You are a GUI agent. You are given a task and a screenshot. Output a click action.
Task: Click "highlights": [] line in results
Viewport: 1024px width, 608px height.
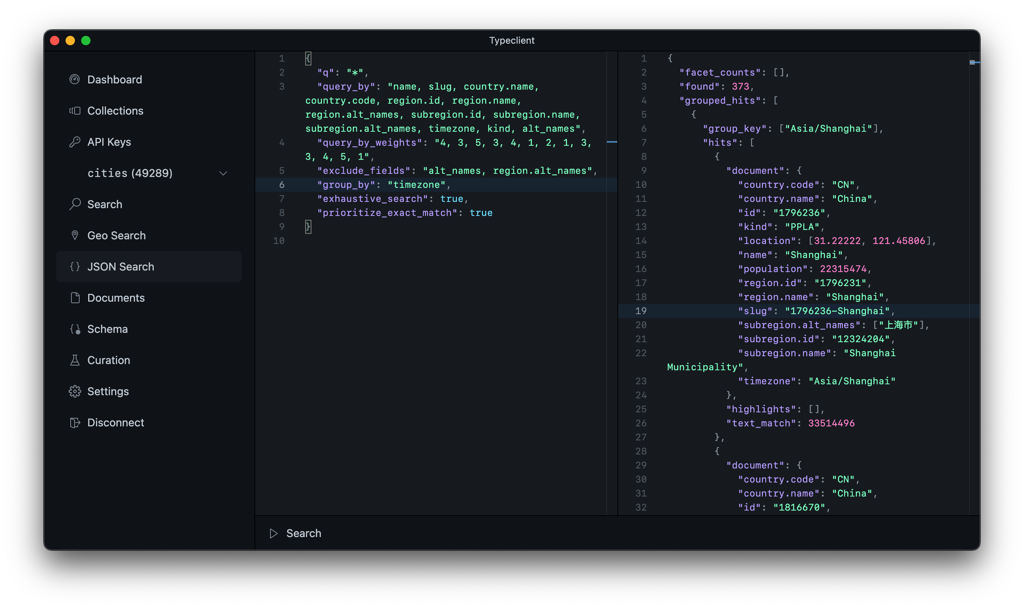775,409
